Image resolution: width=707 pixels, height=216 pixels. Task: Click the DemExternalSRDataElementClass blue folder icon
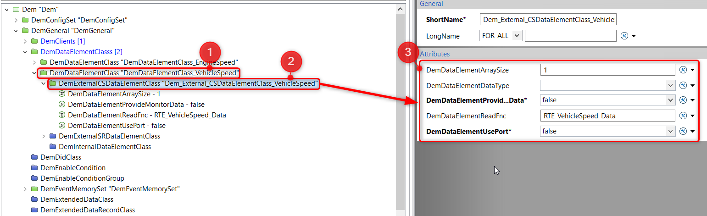[x=53, y=136]
